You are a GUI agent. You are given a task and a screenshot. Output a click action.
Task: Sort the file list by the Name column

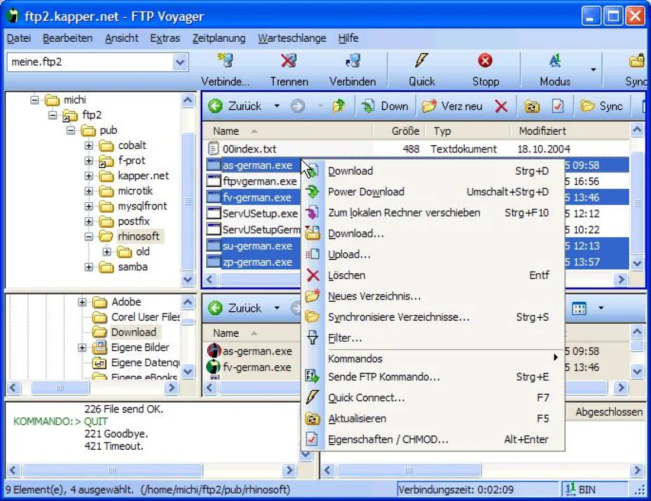point(226,131)
